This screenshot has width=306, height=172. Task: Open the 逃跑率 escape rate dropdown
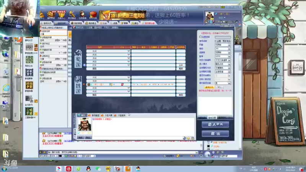click(x=223, y=52)
